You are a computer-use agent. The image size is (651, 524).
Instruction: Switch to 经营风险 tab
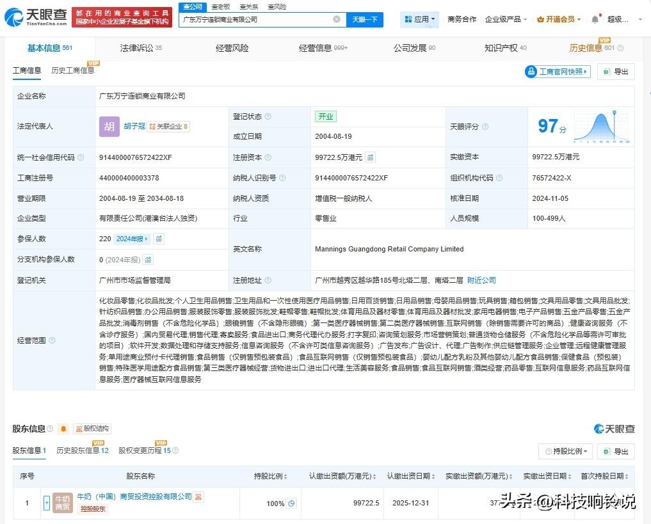232,48
